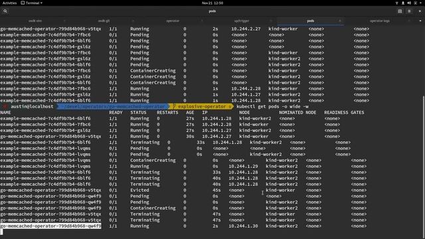Switch to the 'up/trigger' tab

[x=242, y=21]
